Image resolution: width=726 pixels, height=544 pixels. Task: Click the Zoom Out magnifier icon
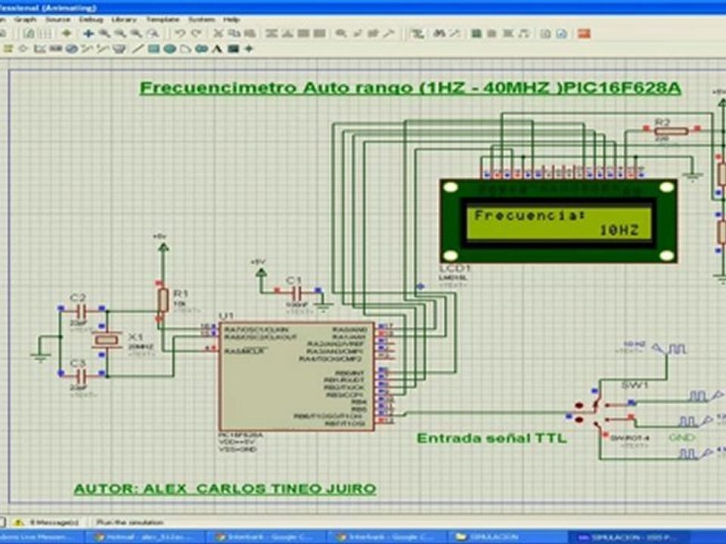point(120,34)
